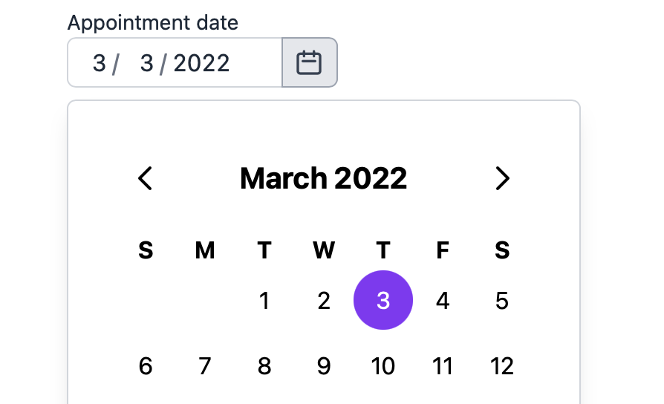
Task: Click the day segment of the date field
Action: [147, 63]
